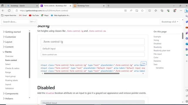Open the Collections icon
The height and width of the screenshot is (105, 188).
pos(162,10)
